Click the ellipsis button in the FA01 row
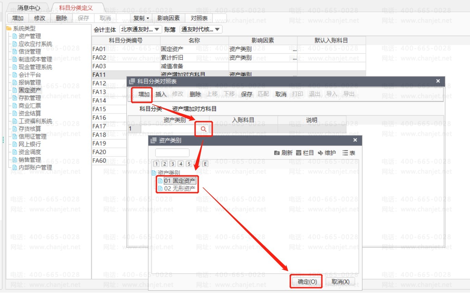This screenshot has width=470, height=293. (x=295, y=49)
